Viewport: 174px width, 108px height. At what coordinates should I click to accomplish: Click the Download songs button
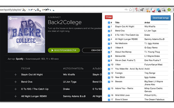click(x=160, y=18)
